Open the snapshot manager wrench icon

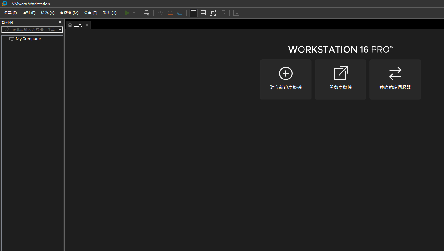180,13
